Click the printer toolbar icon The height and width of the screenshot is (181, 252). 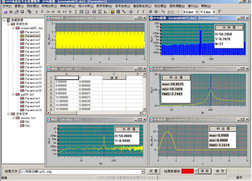click(17, 11)
